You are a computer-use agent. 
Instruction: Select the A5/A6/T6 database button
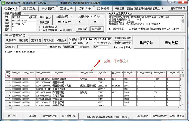click(64, 22)
